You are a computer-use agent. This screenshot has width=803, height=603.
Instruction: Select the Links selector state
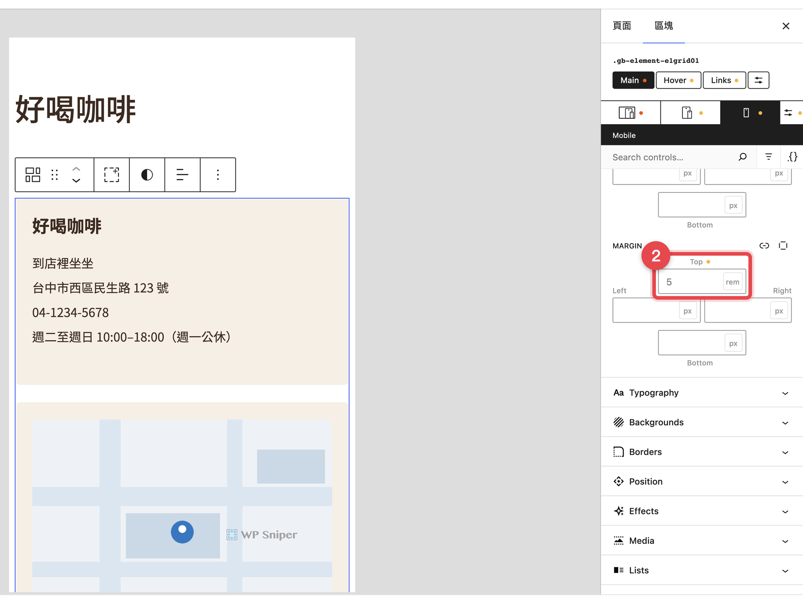pyautogui.click(x=724, y=80)
